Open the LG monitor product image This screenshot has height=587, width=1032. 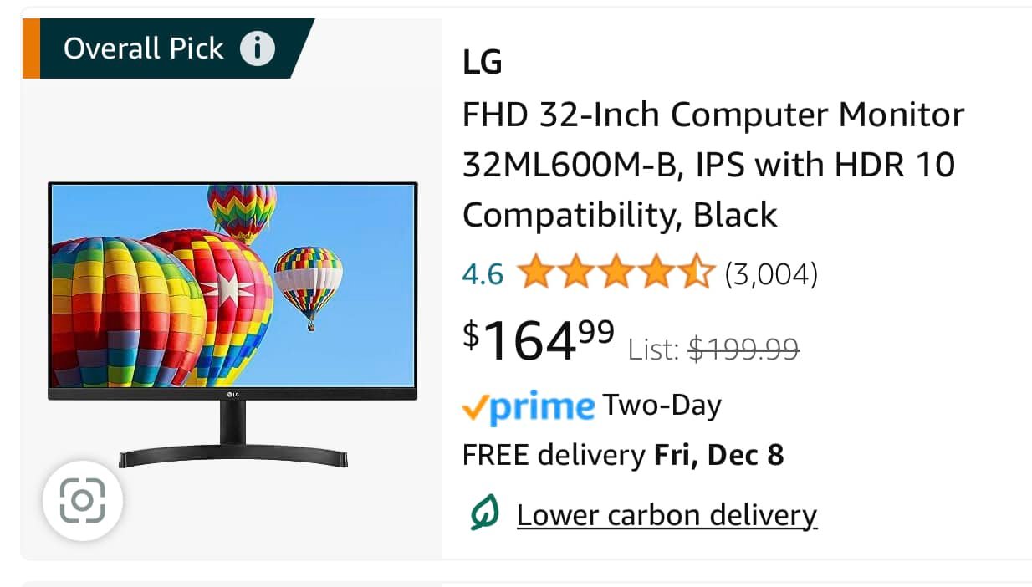tap(232, 324)
